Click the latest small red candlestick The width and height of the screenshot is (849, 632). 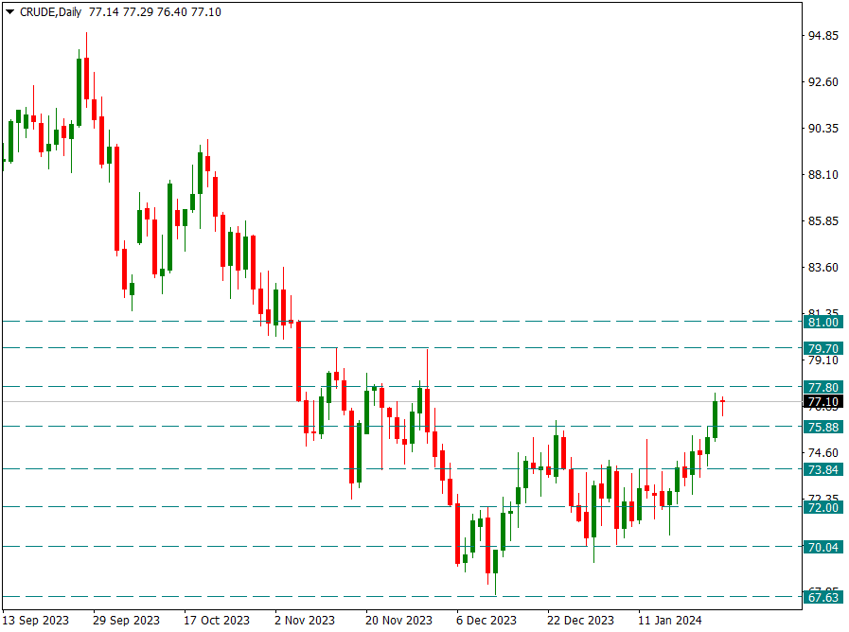(722, 401)
